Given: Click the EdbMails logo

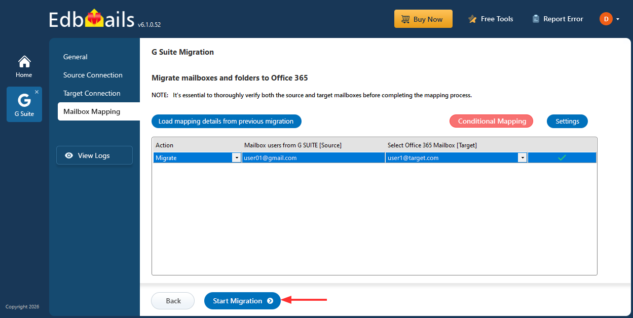Looking at the screenshot, I should pos(92,20).
